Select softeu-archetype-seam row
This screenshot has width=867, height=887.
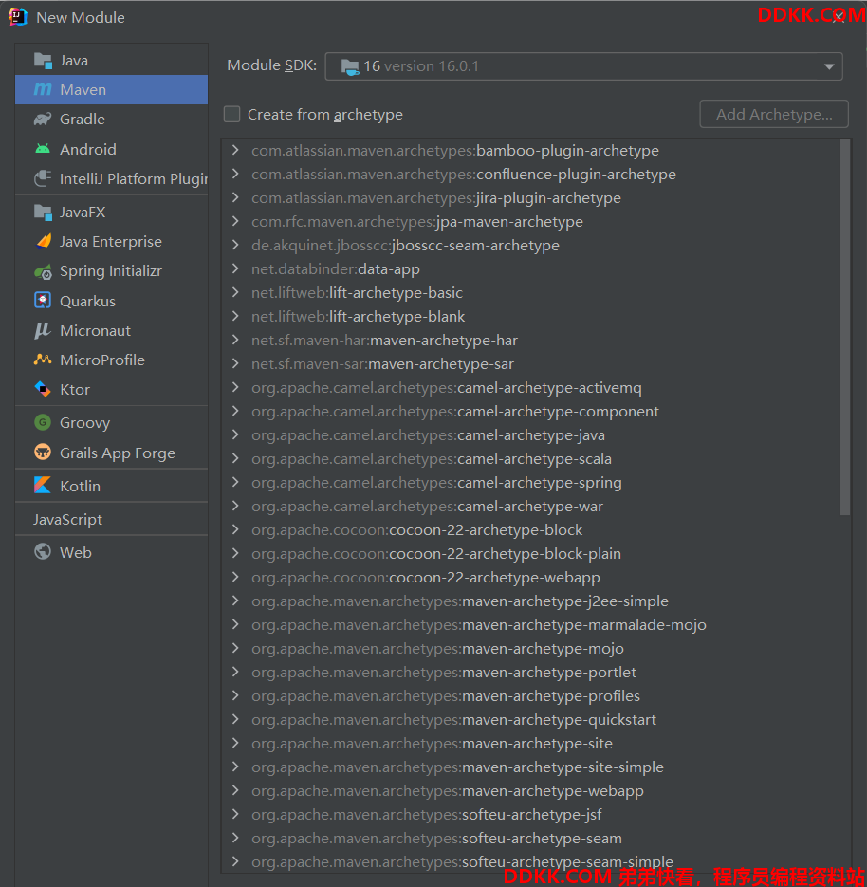[530, 839]
